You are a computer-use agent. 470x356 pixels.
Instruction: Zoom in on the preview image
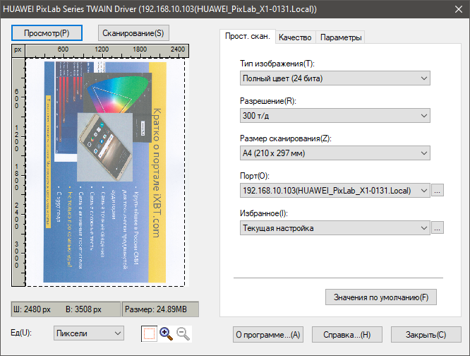click(166, 334)
